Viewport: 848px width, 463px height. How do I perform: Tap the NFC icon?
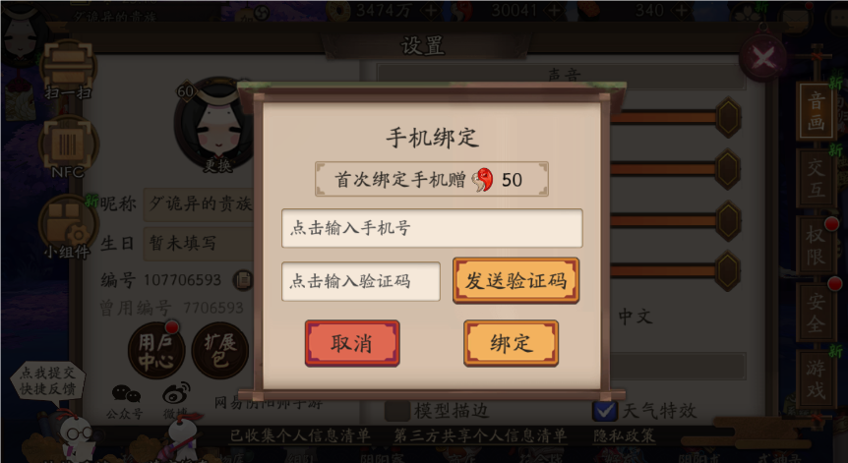[68, 145]
